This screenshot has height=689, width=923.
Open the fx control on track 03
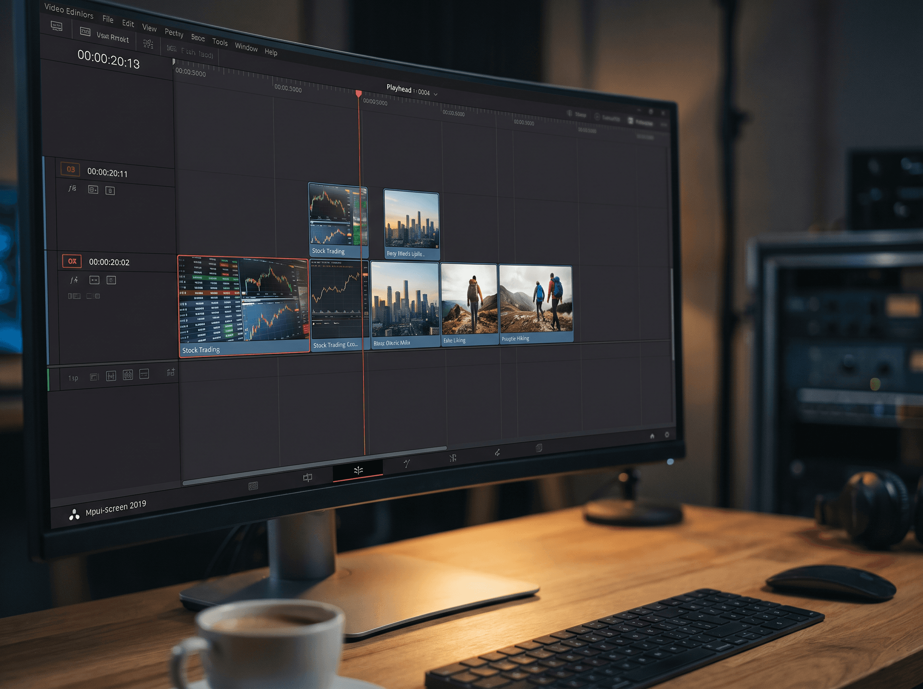pyautogui.click(x=72, y=188)
